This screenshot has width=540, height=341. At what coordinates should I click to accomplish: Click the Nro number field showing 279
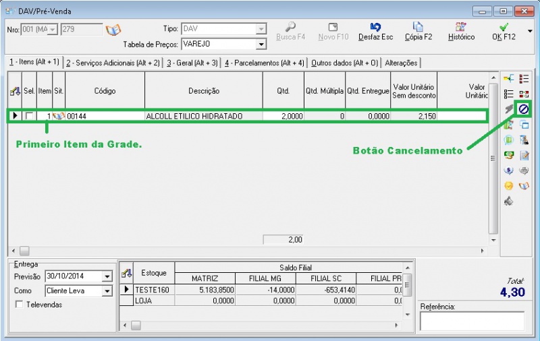pyautogui.click(x=82, y=30)
